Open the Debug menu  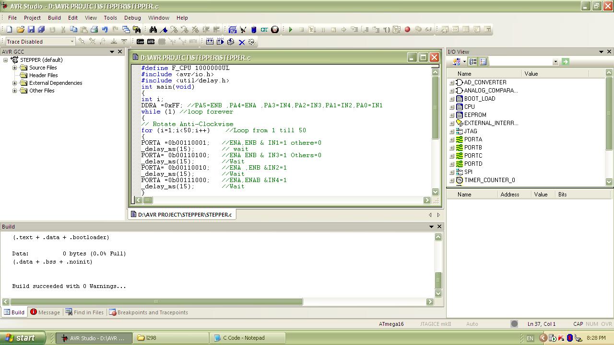coord(132,18)
